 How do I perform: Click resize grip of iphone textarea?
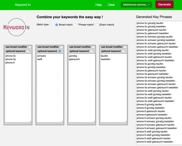[x=31, y=121]
